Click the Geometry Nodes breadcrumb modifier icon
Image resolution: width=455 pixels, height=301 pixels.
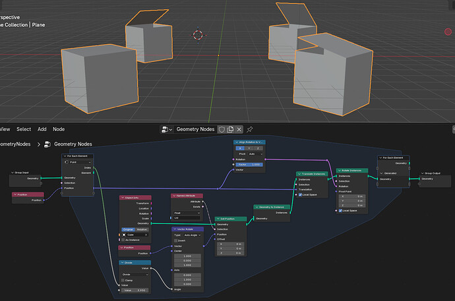point(47,144)
